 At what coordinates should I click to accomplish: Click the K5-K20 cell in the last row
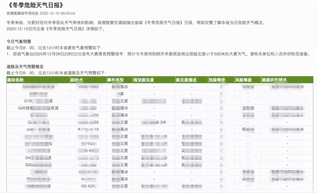86,186
